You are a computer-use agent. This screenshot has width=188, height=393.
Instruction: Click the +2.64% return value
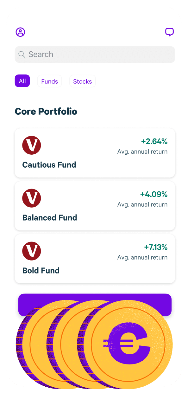tap(154, 141)
